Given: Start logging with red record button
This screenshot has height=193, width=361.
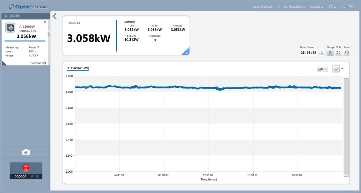Looking at the screenshot, I should click(x=26, y=168).
